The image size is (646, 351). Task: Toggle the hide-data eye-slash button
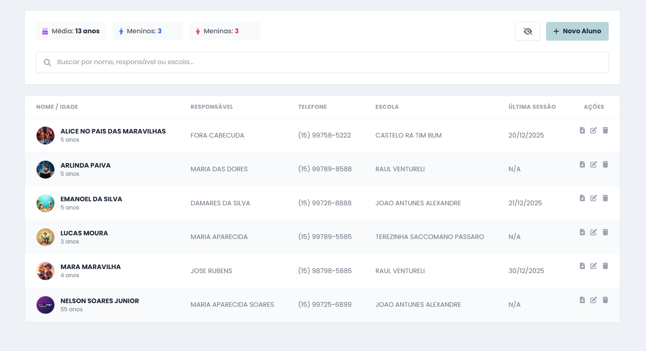527,31
